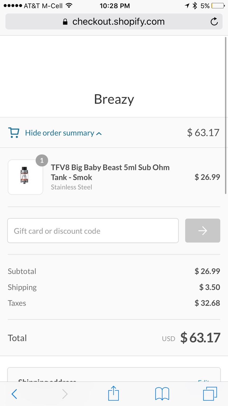
Task: Show all open Safari tabs
Action: click(x=210, y=394)
